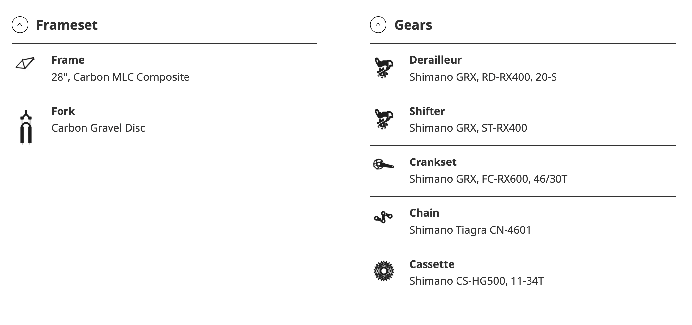
Task: Click the Carbon Gravel Disc text
Action: (x=98, y=128)
